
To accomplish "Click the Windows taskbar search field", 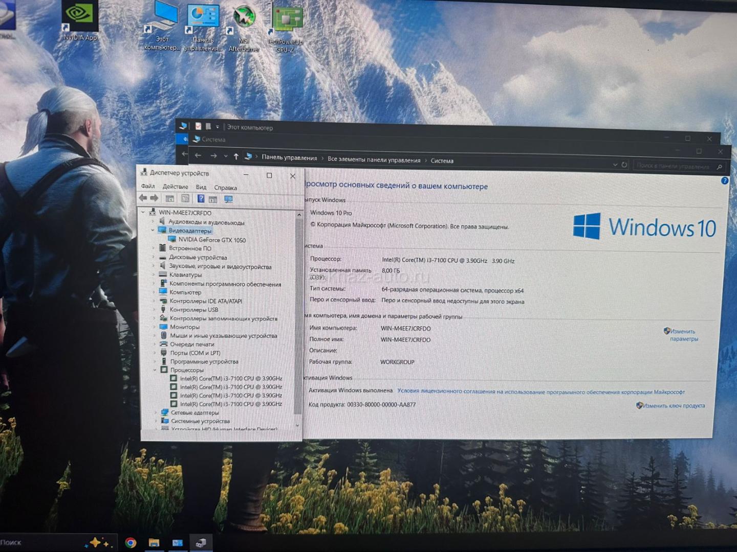I will tap(41, 542).
